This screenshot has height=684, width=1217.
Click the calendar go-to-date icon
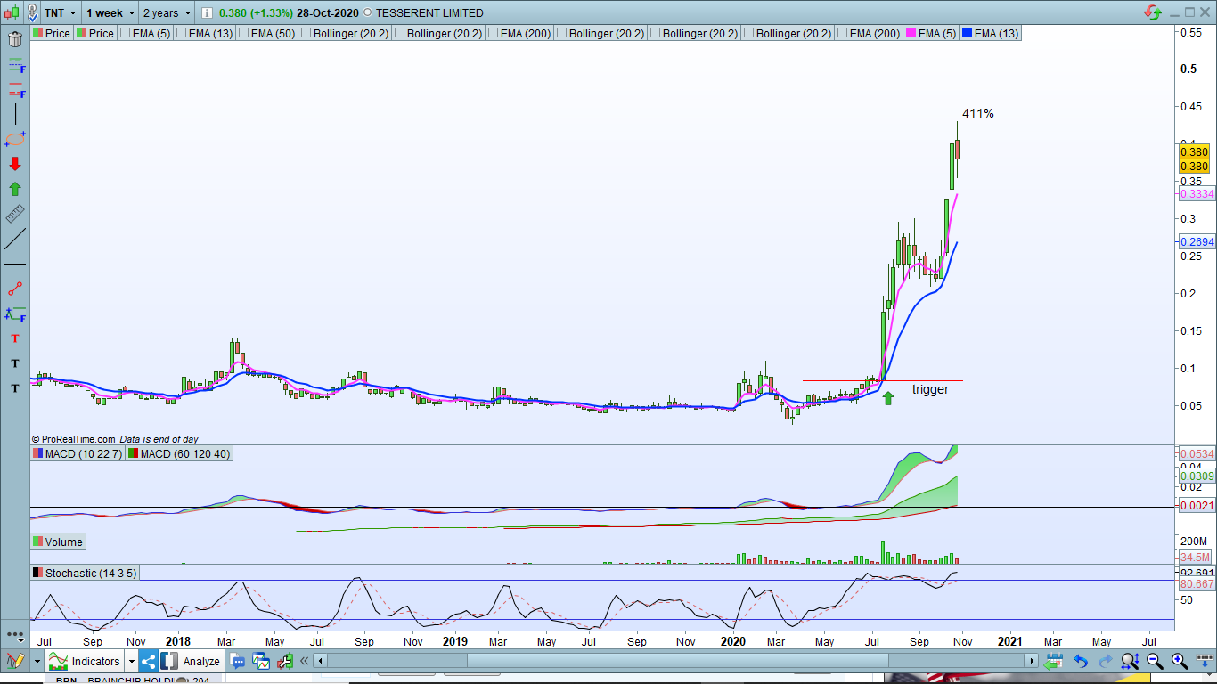point(1055,661)
